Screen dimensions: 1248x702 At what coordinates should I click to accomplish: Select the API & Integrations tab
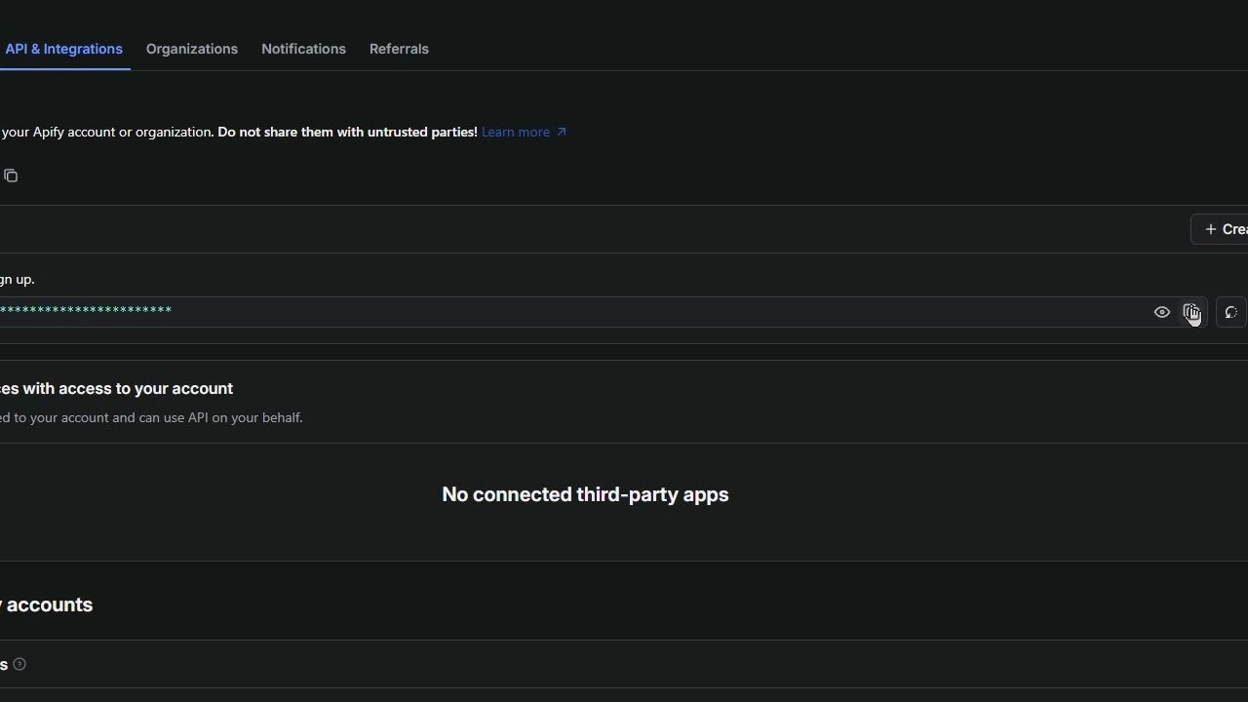pos(64,49)
